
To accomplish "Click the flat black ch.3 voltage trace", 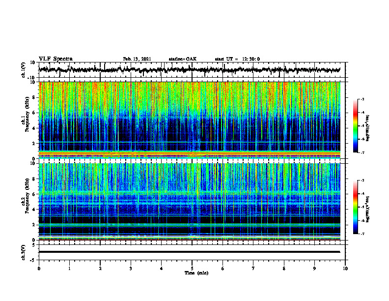I will click(190, 252).
